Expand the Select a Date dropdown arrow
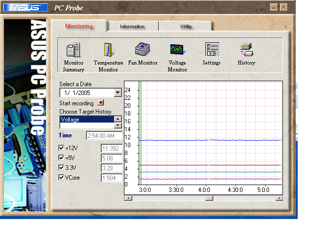This screenshot has height=252, width=316. [x=118, y=93]
